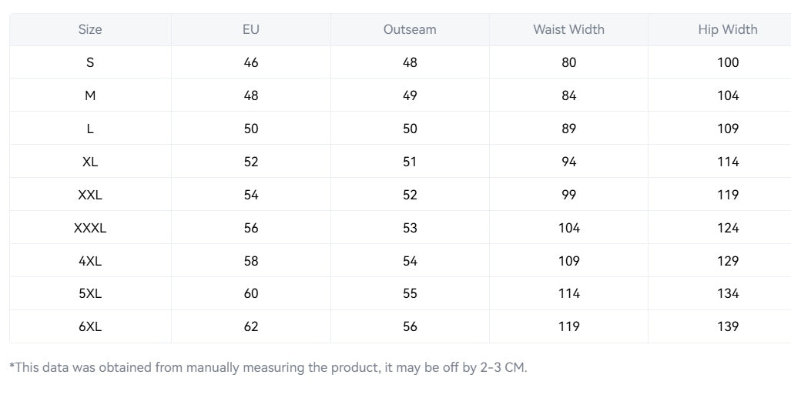Click the Hip Width column header

[727, 30]
